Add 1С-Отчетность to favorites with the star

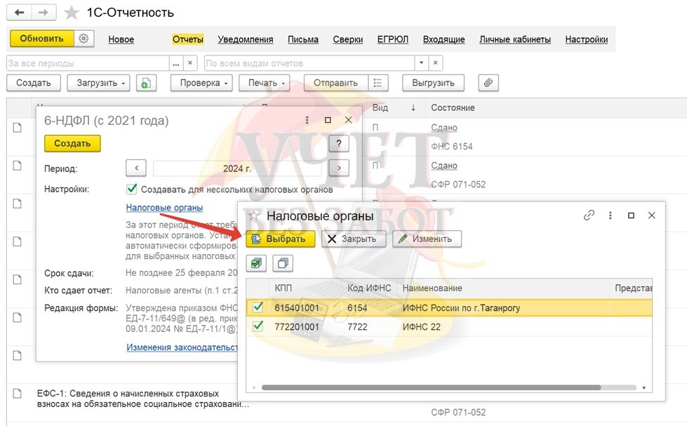click(x=72, y=13)
